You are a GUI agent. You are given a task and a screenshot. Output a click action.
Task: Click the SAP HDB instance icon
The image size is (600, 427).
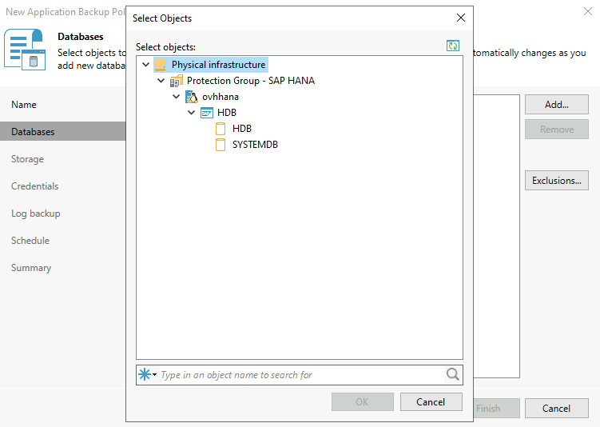(207, 113)
